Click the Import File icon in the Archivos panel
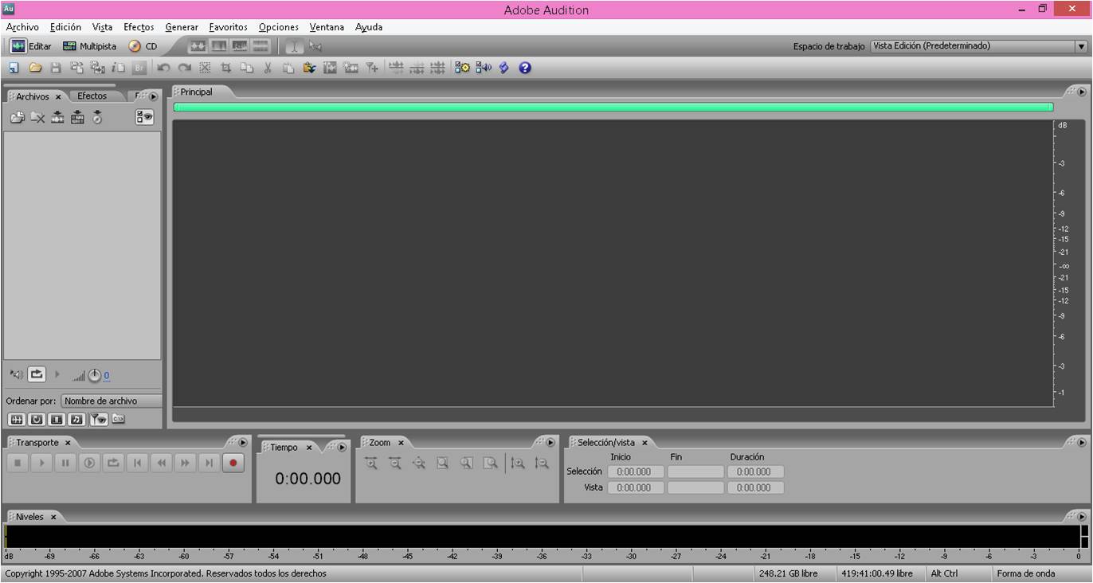The width and height of the screenshot is (1093, 583). point(18,118)
